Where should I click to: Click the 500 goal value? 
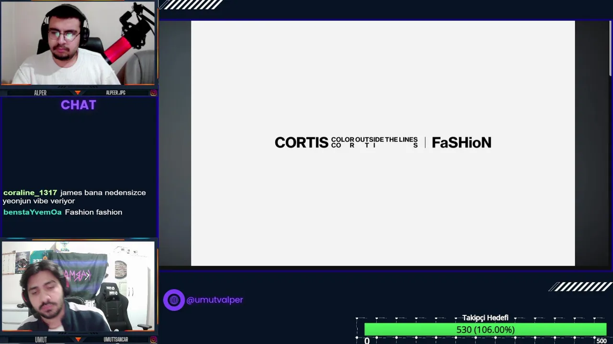602,341
